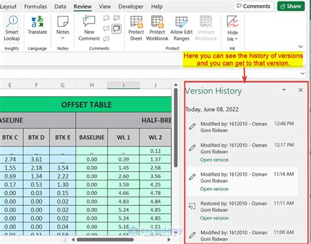
Task: Select the Review tab
Action: coord(83,7)
